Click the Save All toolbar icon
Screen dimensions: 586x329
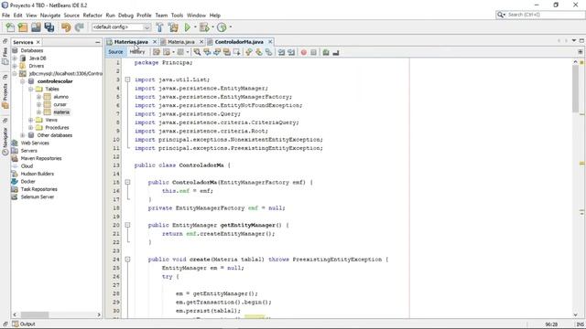[49, 27]
